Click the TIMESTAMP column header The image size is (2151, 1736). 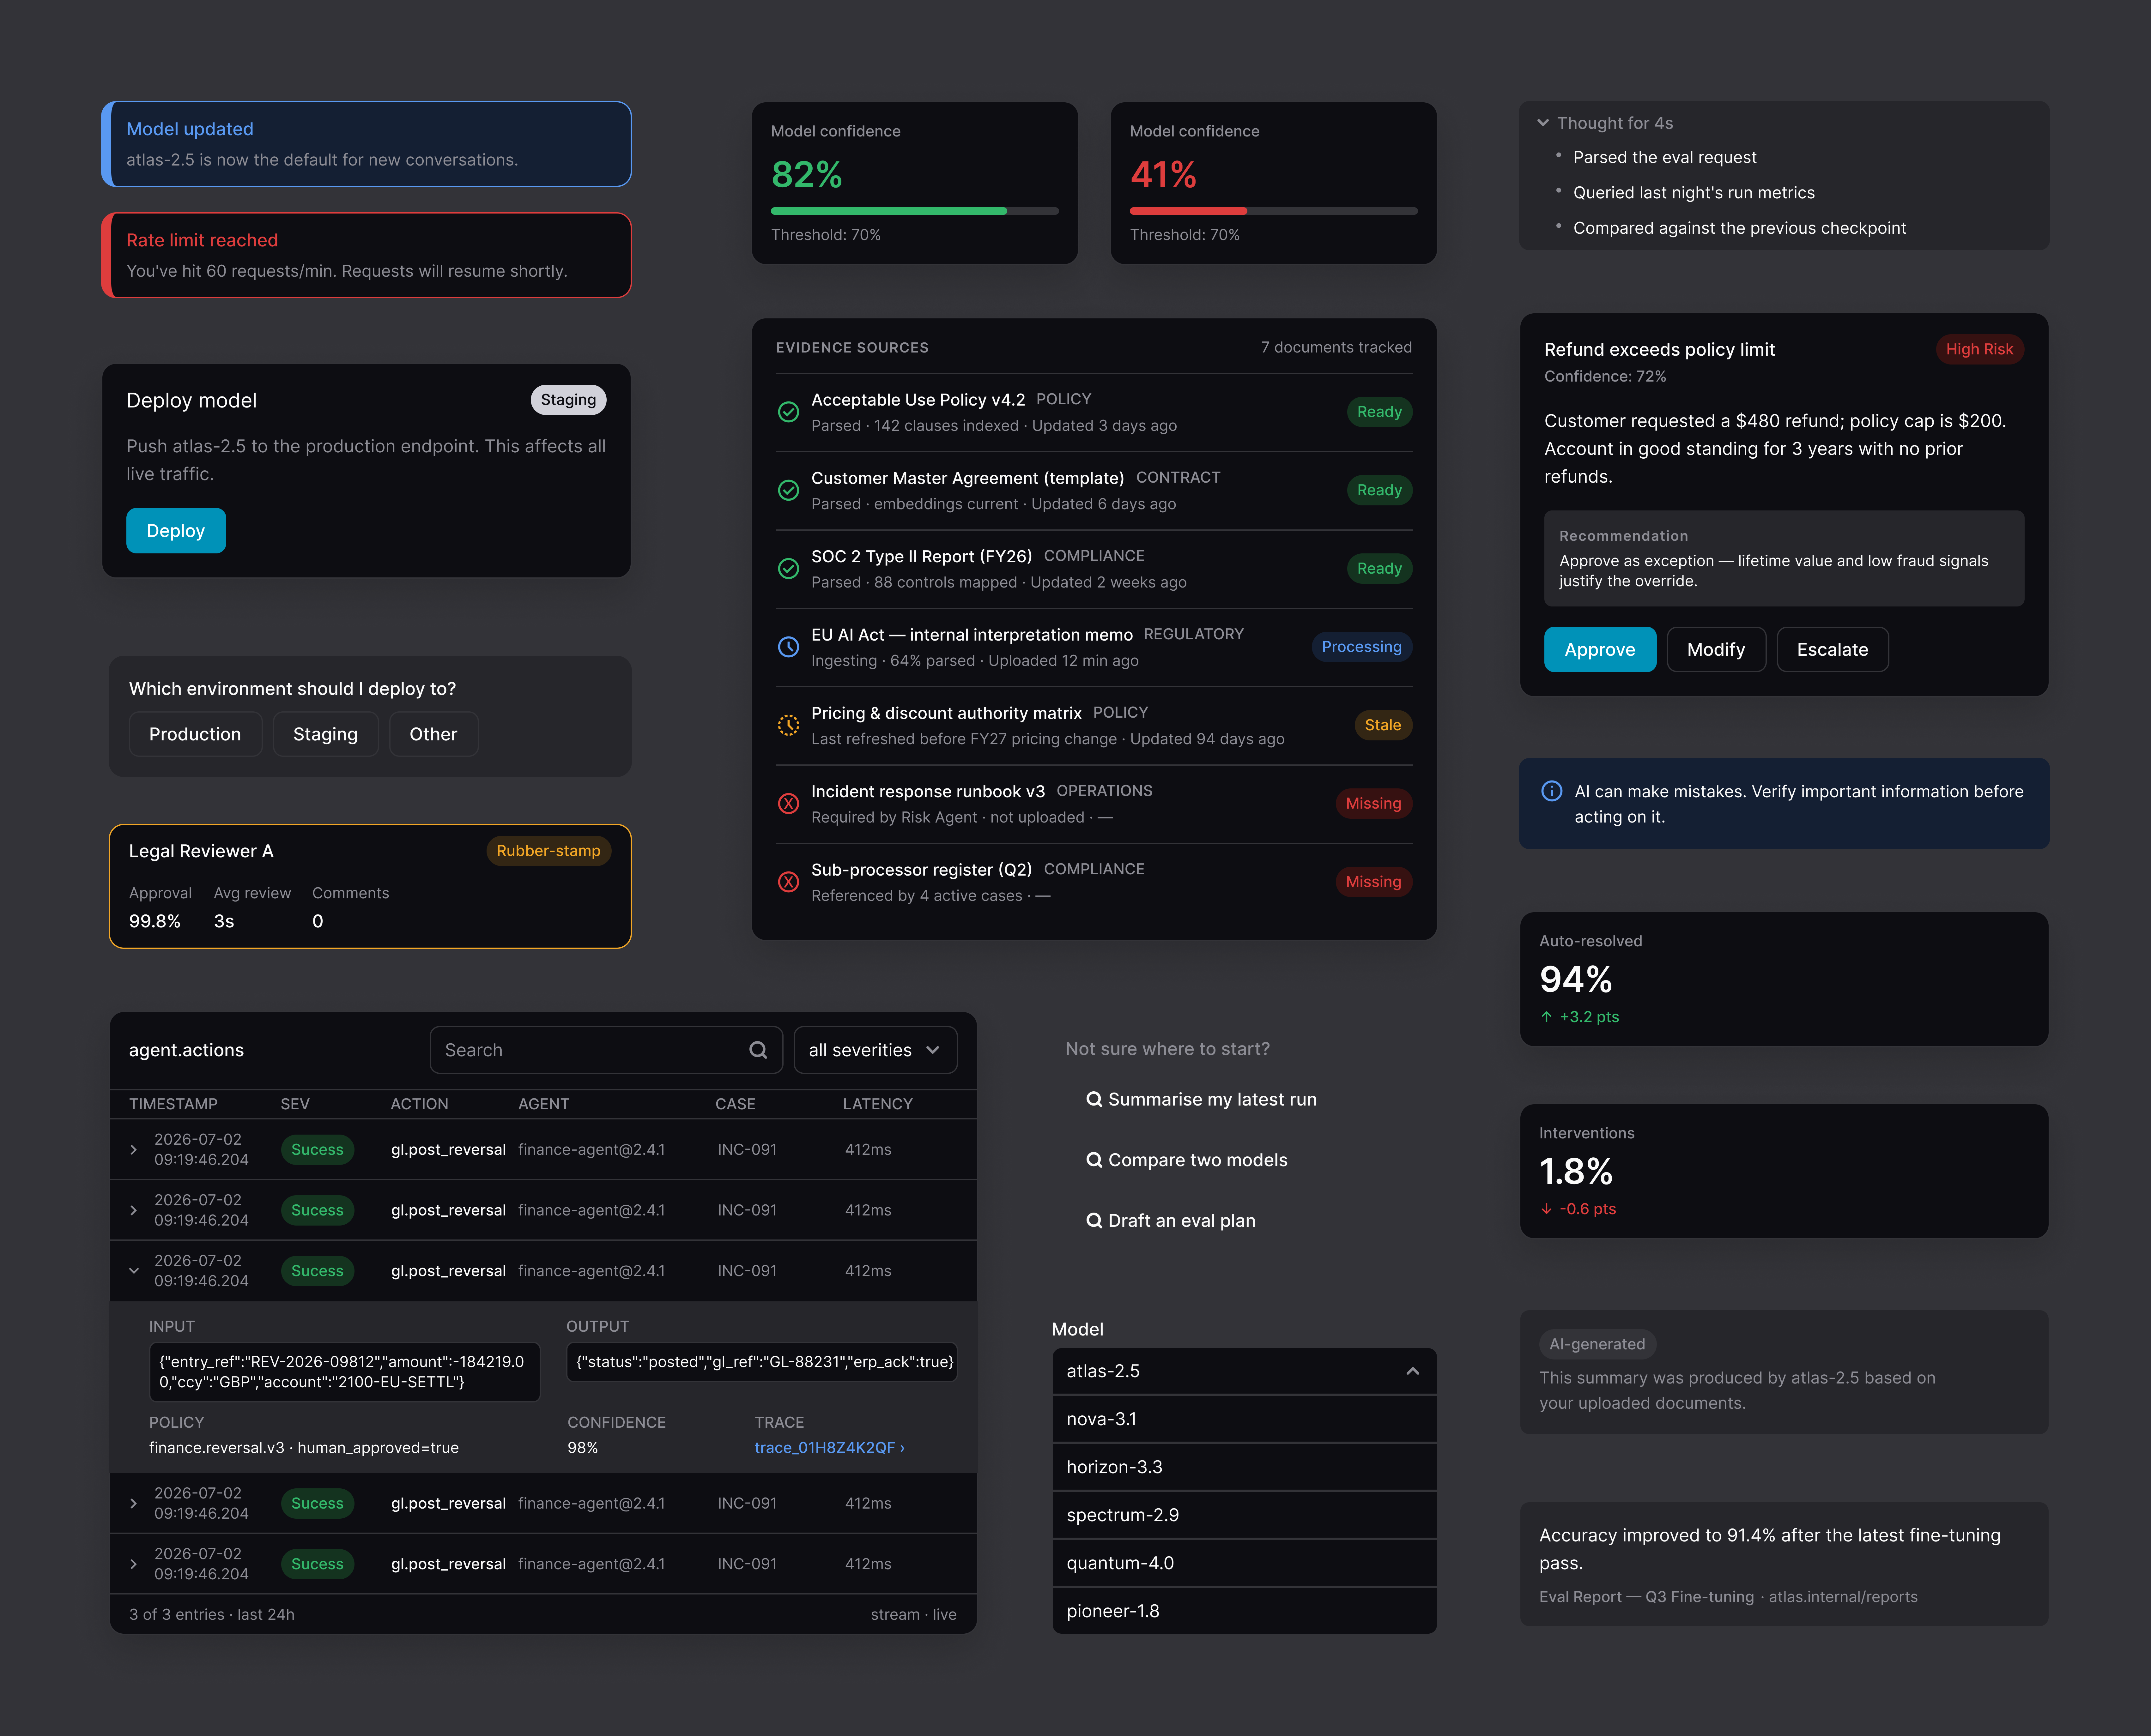173,1104
